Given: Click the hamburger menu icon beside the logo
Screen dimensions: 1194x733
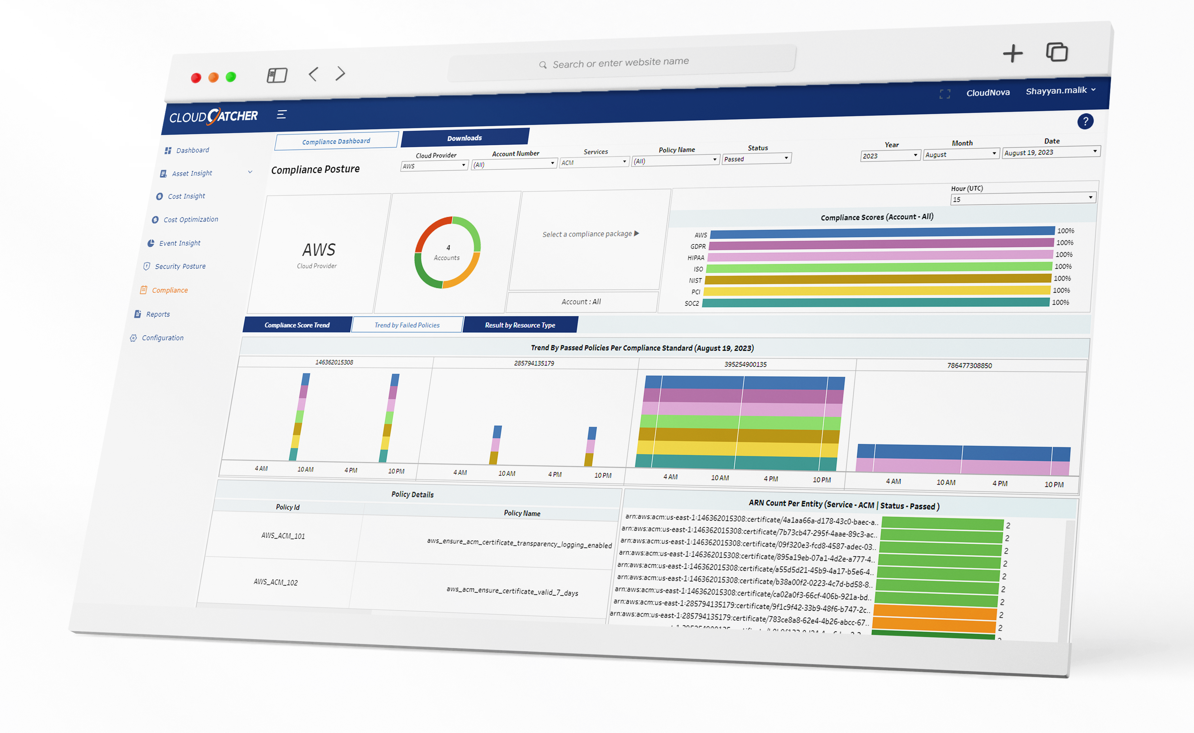Looking at the screenshot, I should click(281, 114).
